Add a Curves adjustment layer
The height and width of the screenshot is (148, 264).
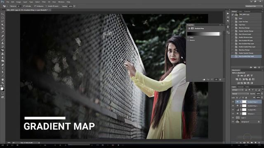coord(245,76)
